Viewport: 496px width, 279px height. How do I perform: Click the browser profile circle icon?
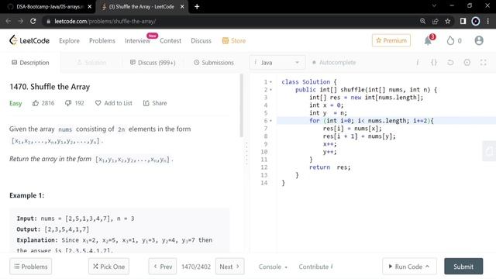point(475,21)
